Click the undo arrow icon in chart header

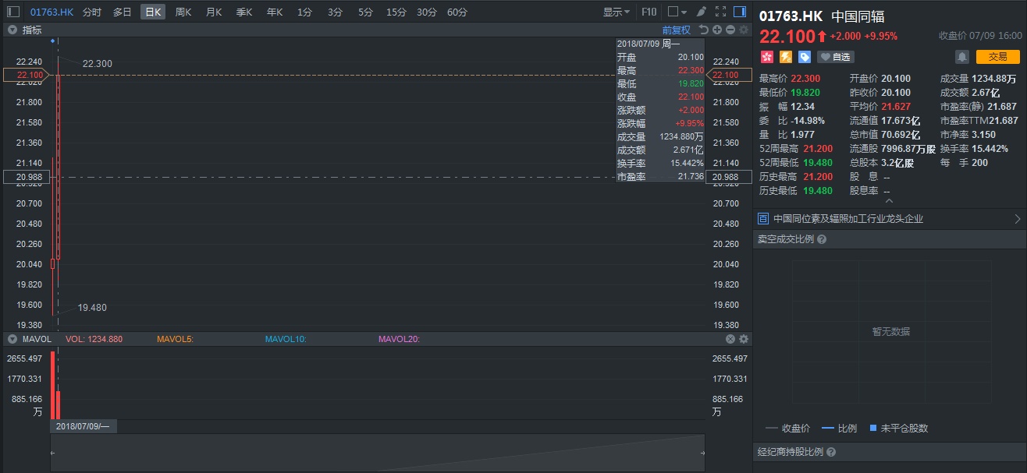(x=703, y=30)
